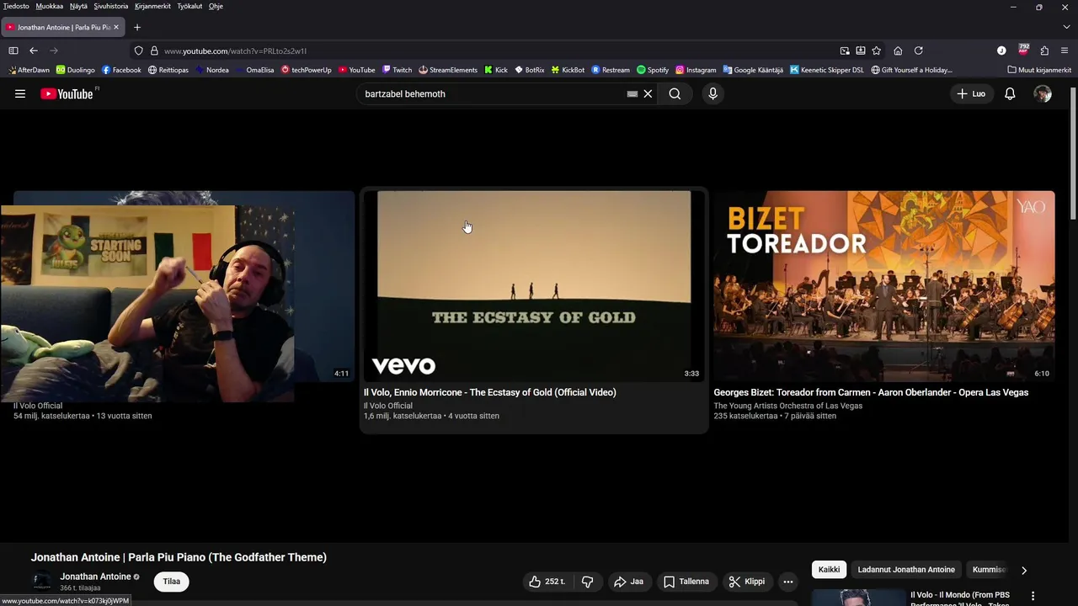Dislike the video with thumbs down
Viewport: 1078px width, 606px height.
pos(587,582)
